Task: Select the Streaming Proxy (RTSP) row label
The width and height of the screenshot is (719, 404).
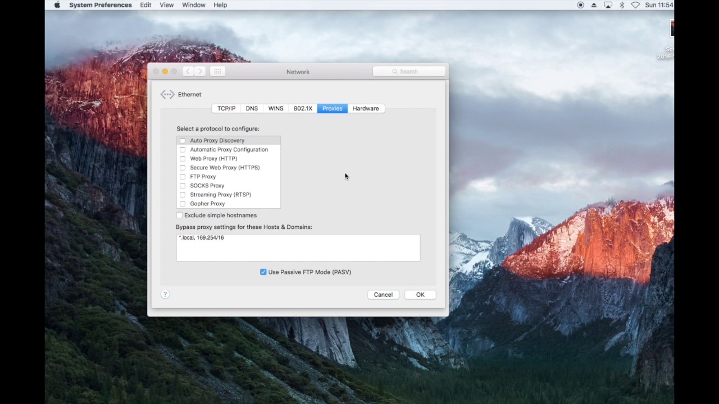Action: tap(221, 195)
